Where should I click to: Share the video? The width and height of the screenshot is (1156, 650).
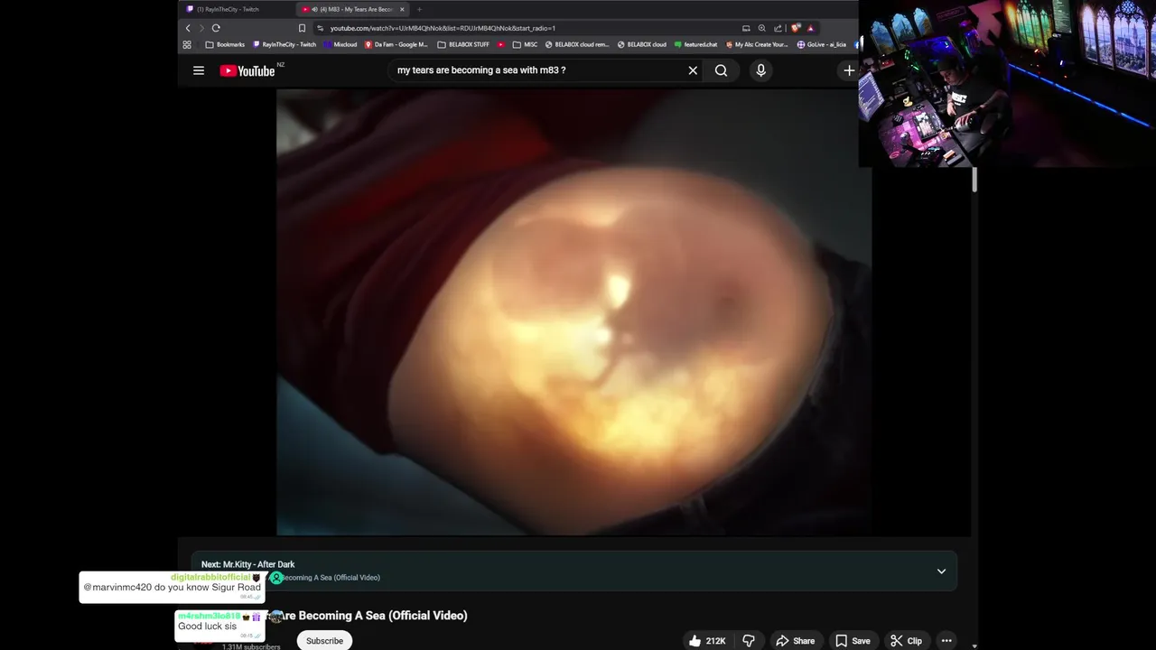click(x=796, y=641)
